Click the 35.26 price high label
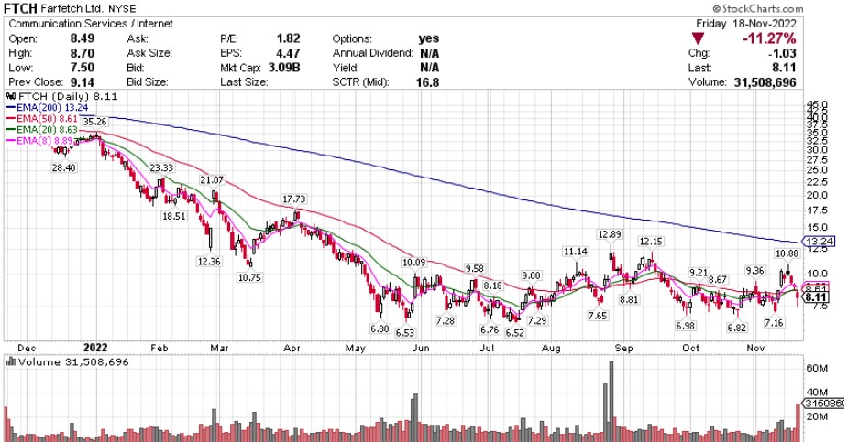The image size is (848, 442). coord(94,122)
